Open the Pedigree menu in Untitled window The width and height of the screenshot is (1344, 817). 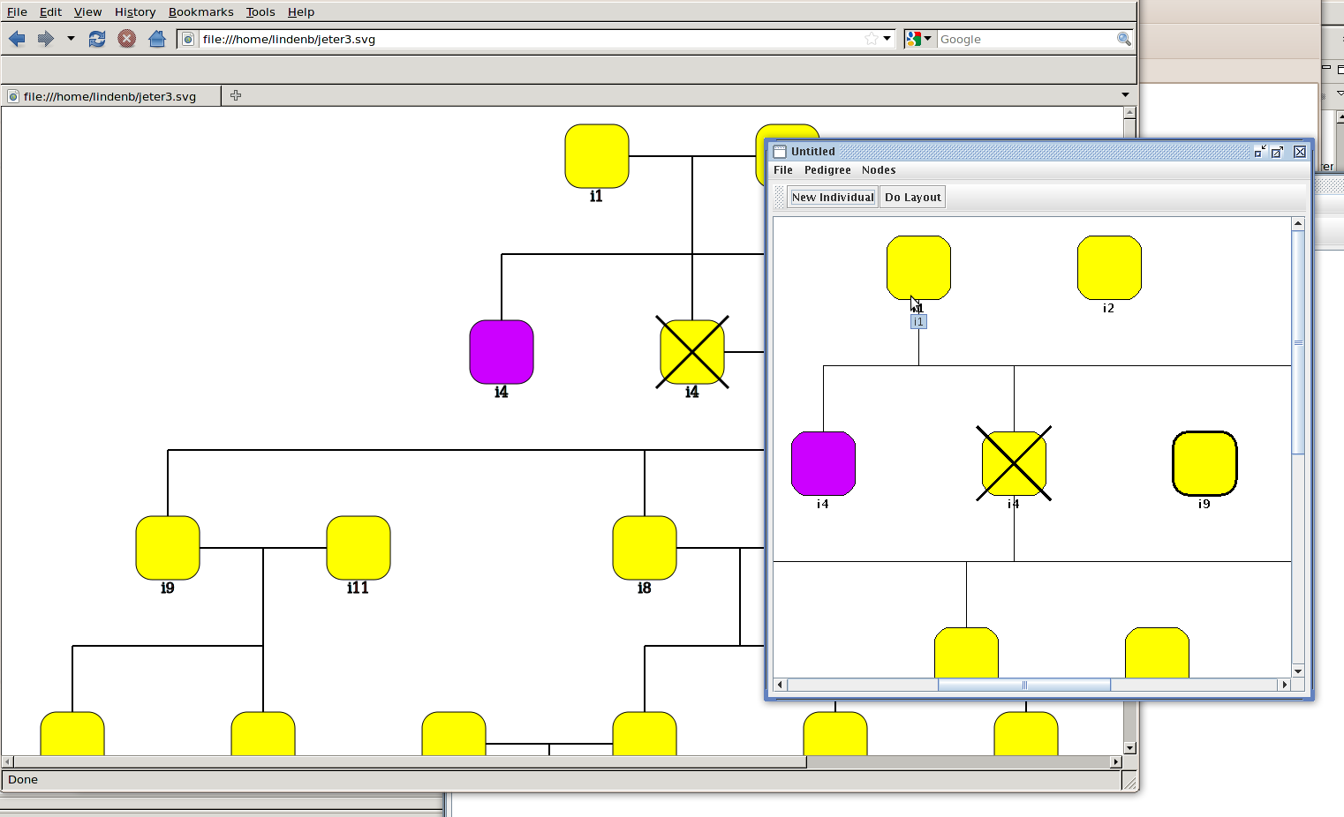(x=827, y=170)
